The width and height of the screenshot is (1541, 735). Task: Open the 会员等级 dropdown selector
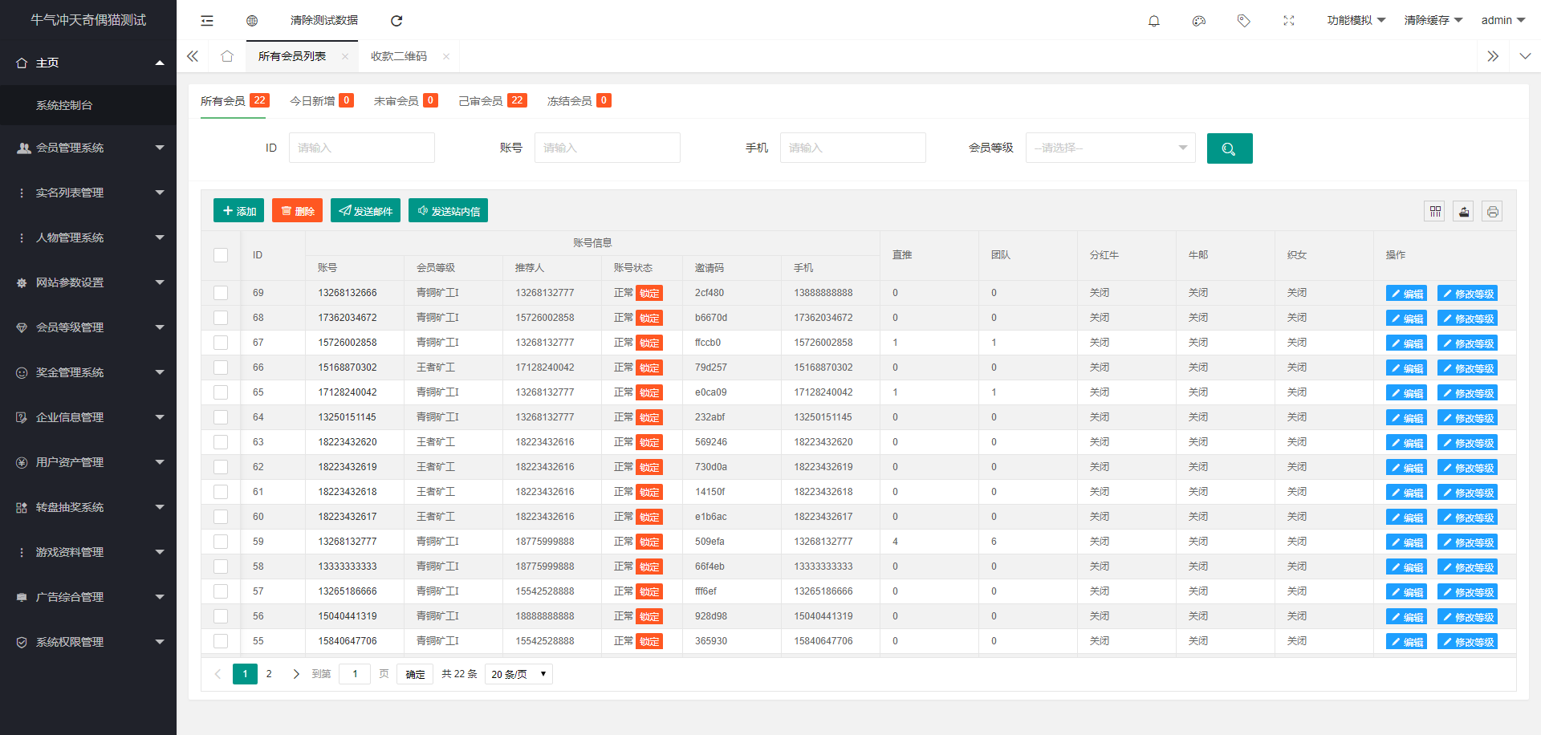(1111, 148)
